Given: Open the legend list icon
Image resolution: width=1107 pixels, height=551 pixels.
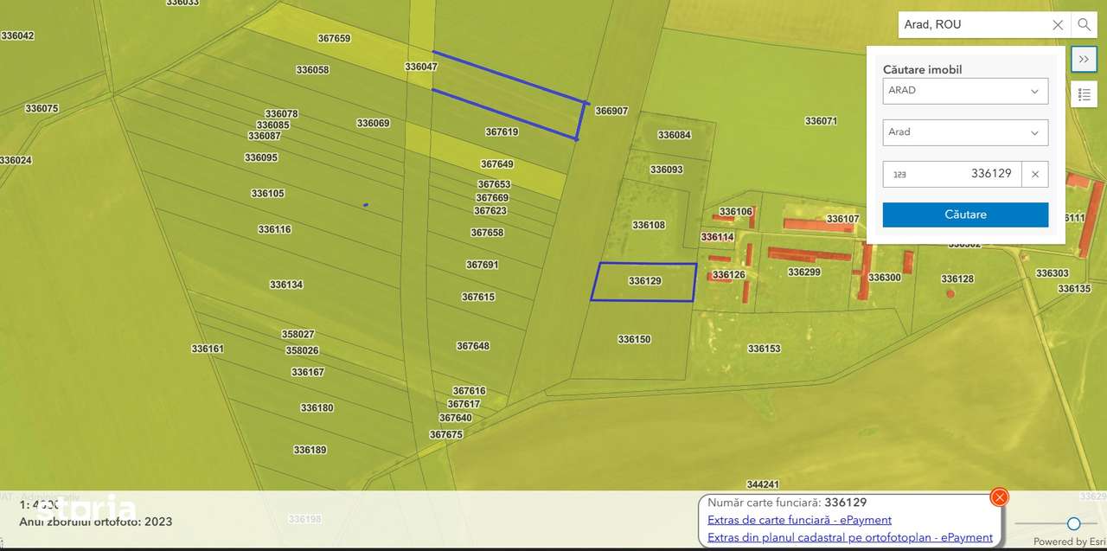Looking at the screenshot, I should (x=1084, y=93).
